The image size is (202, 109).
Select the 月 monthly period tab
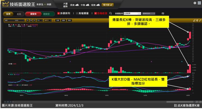pos(35,20)
